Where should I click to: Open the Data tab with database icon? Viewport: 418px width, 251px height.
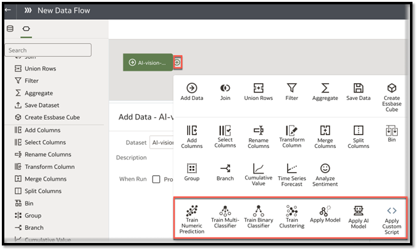coord(10,29)
